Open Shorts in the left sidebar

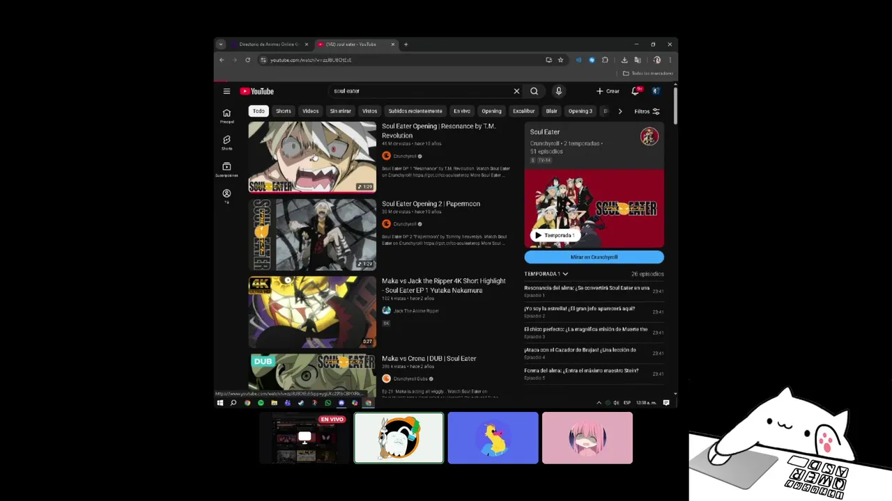226,142
